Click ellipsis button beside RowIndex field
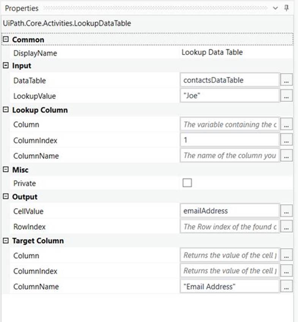This screenshot has width=298, height=322. pos(287,227)
